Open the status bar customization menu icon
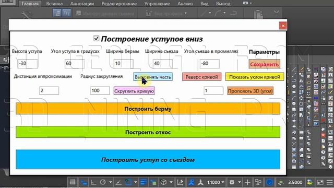This screenshot has height=188, width=334. (x=330, y=182)
